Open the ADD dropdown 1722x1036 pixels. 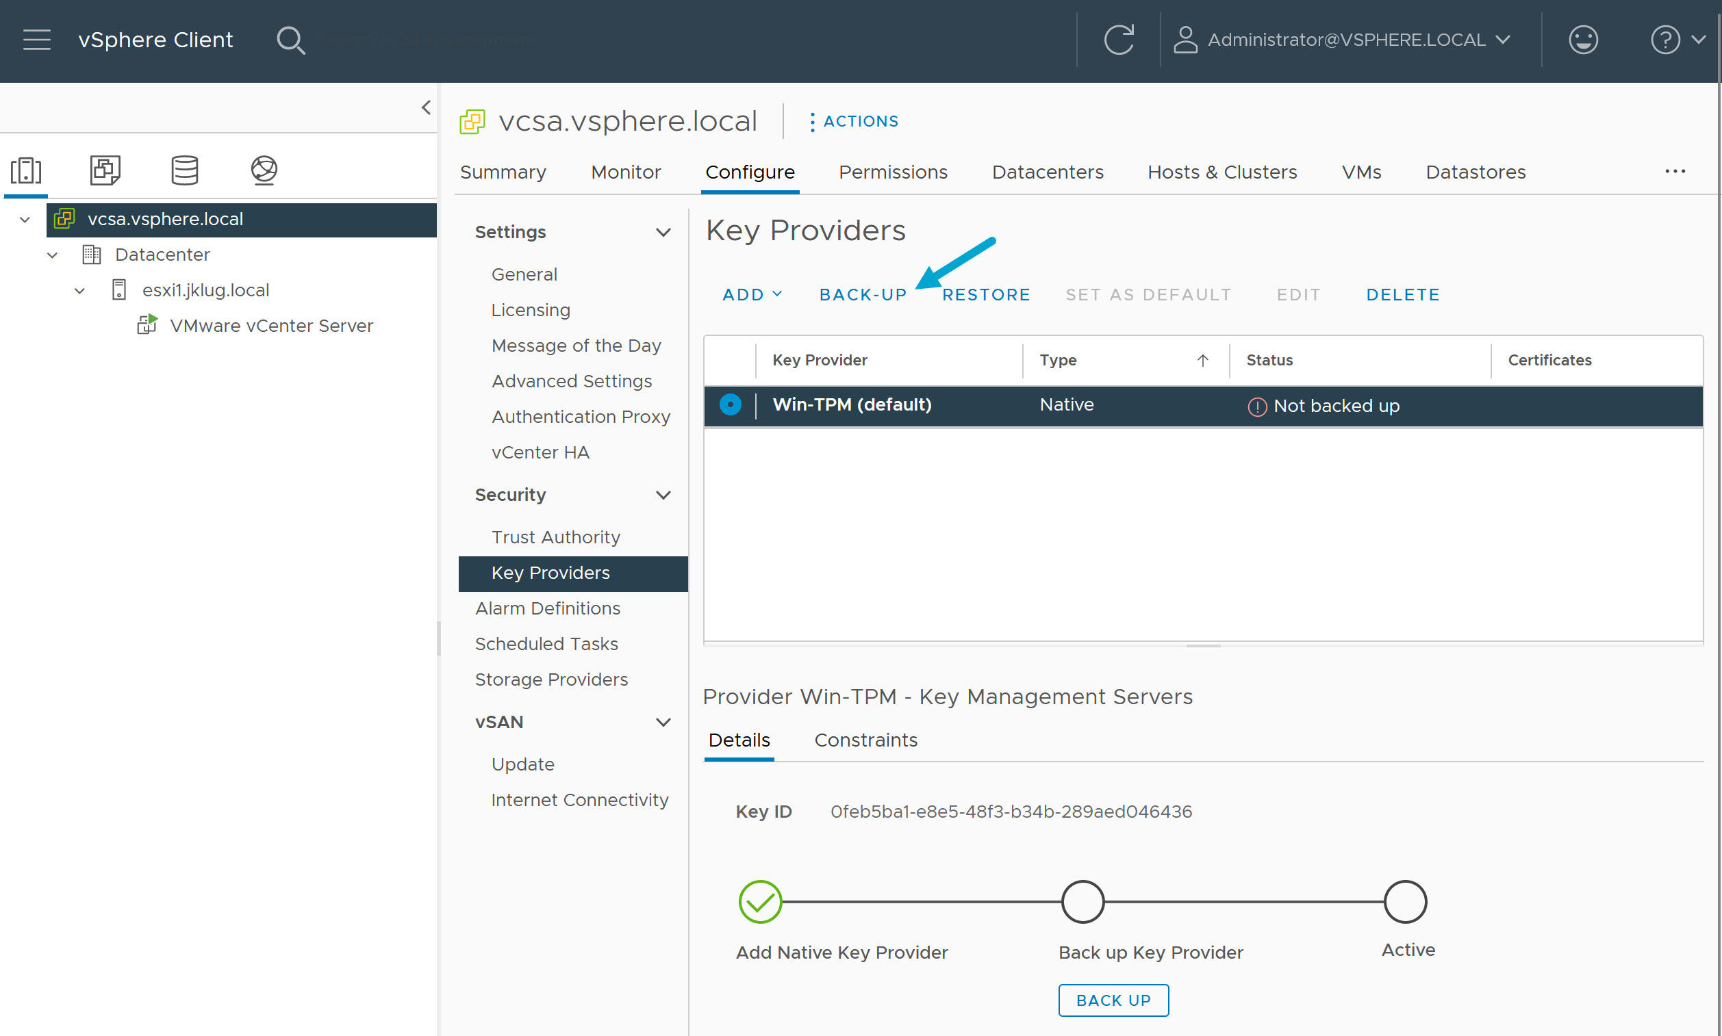[x=752, y=295]
